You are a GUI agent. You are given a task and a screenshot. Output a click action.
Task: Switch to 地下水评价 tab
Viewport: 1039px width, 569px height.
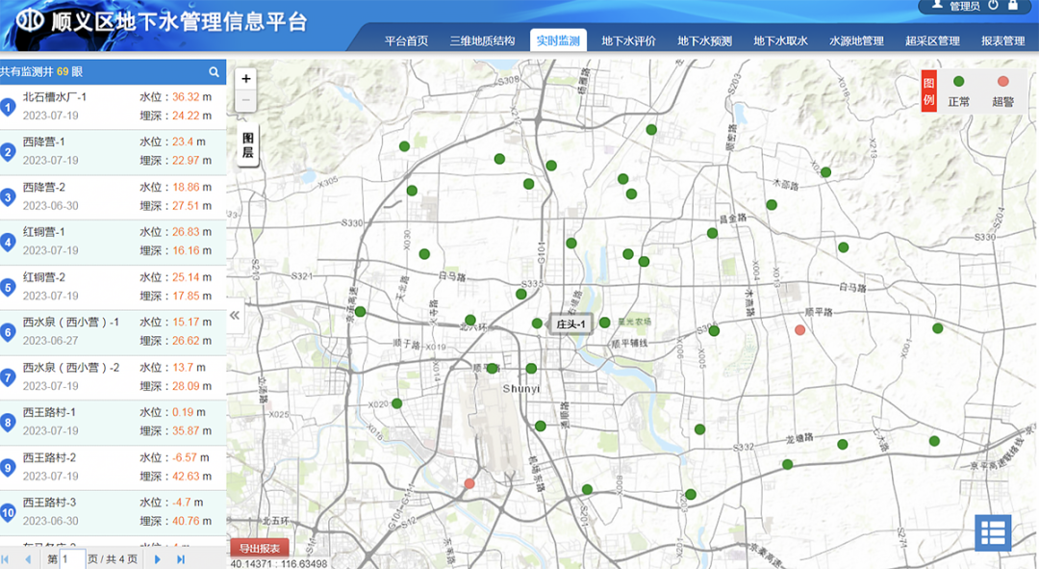pyautogui.click(x=628, y=41)
